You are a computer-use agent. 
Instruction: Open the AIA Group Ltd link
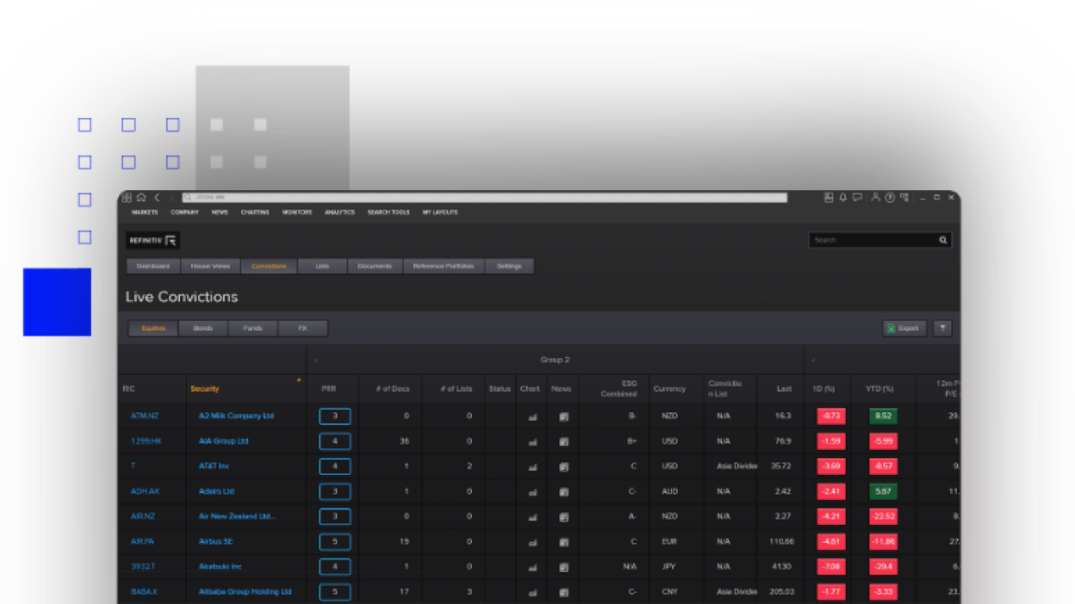[223, 441]
